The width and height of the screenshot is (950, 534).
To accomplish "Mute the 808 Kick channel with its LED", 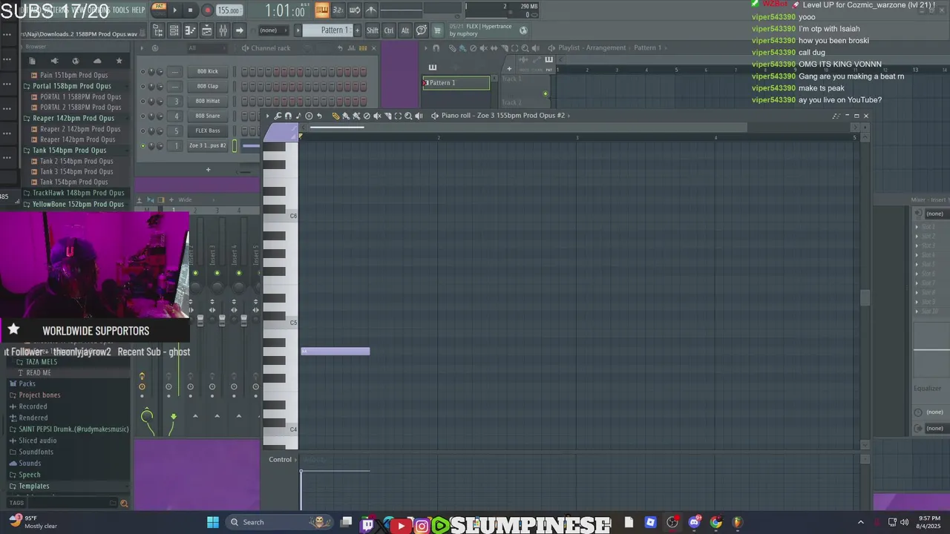I will [x=143, y=72].
